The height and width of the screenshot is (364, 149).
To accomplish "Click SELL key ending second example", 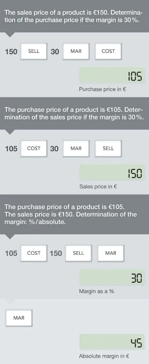I will [108, 148].
